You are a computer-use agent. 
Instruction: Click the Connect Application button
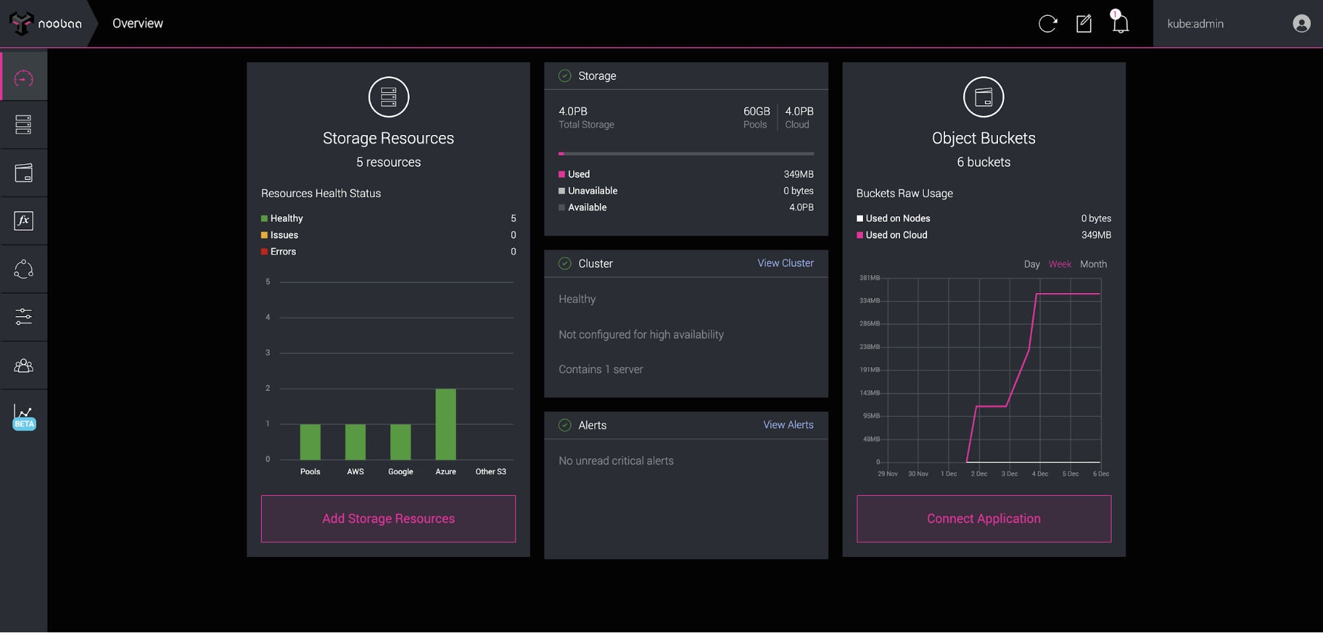click(x=983, y=519)
